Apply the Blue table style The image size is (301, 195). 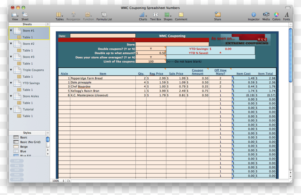(23, 151)
